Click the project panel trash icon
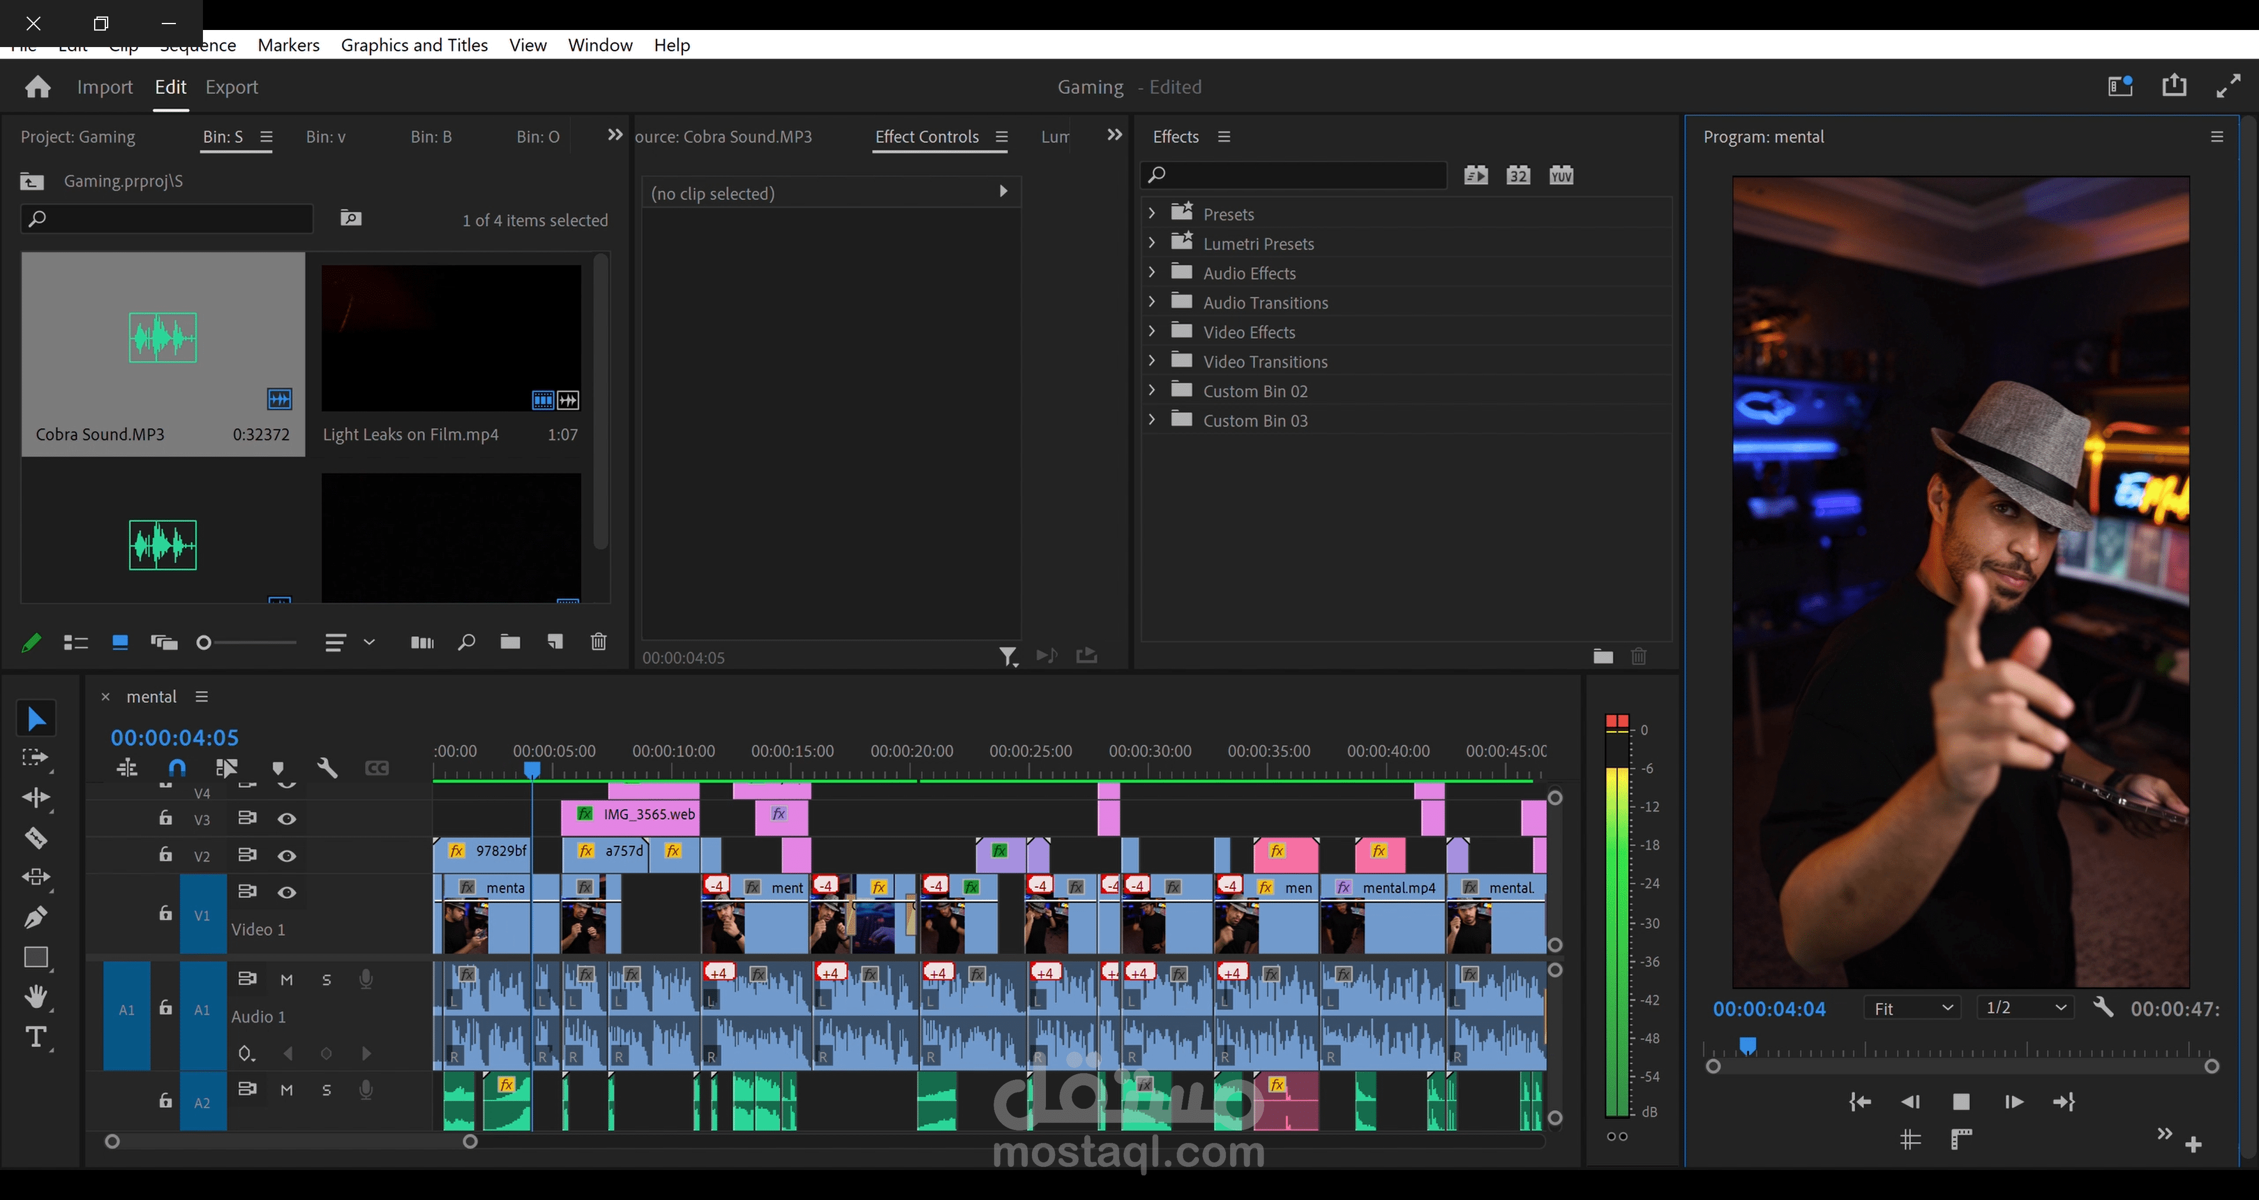Screen dimensions: 2259x1200 [x=598, y=642]
